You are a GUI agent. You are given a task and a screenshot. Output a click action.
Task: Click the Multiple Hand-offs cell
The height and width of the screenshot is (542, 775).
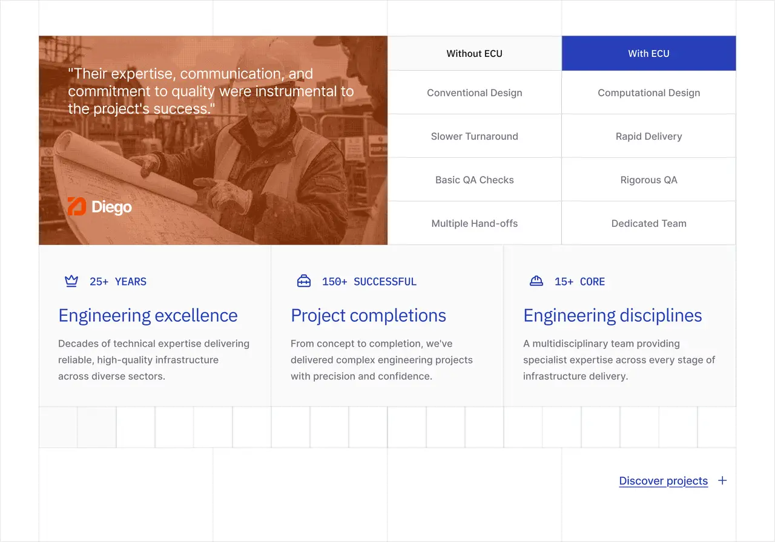475,223
